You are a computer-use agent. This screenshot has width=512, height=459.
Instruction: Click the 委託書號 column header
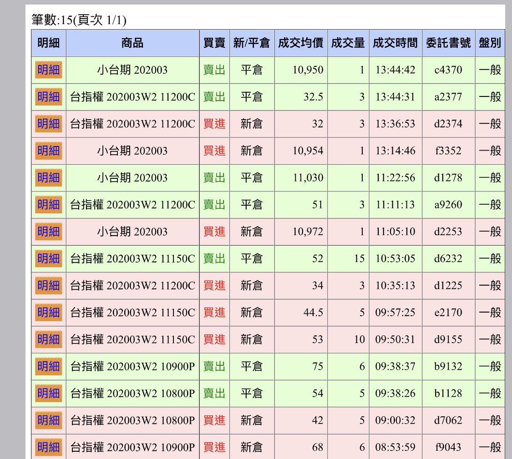point(448,43)
